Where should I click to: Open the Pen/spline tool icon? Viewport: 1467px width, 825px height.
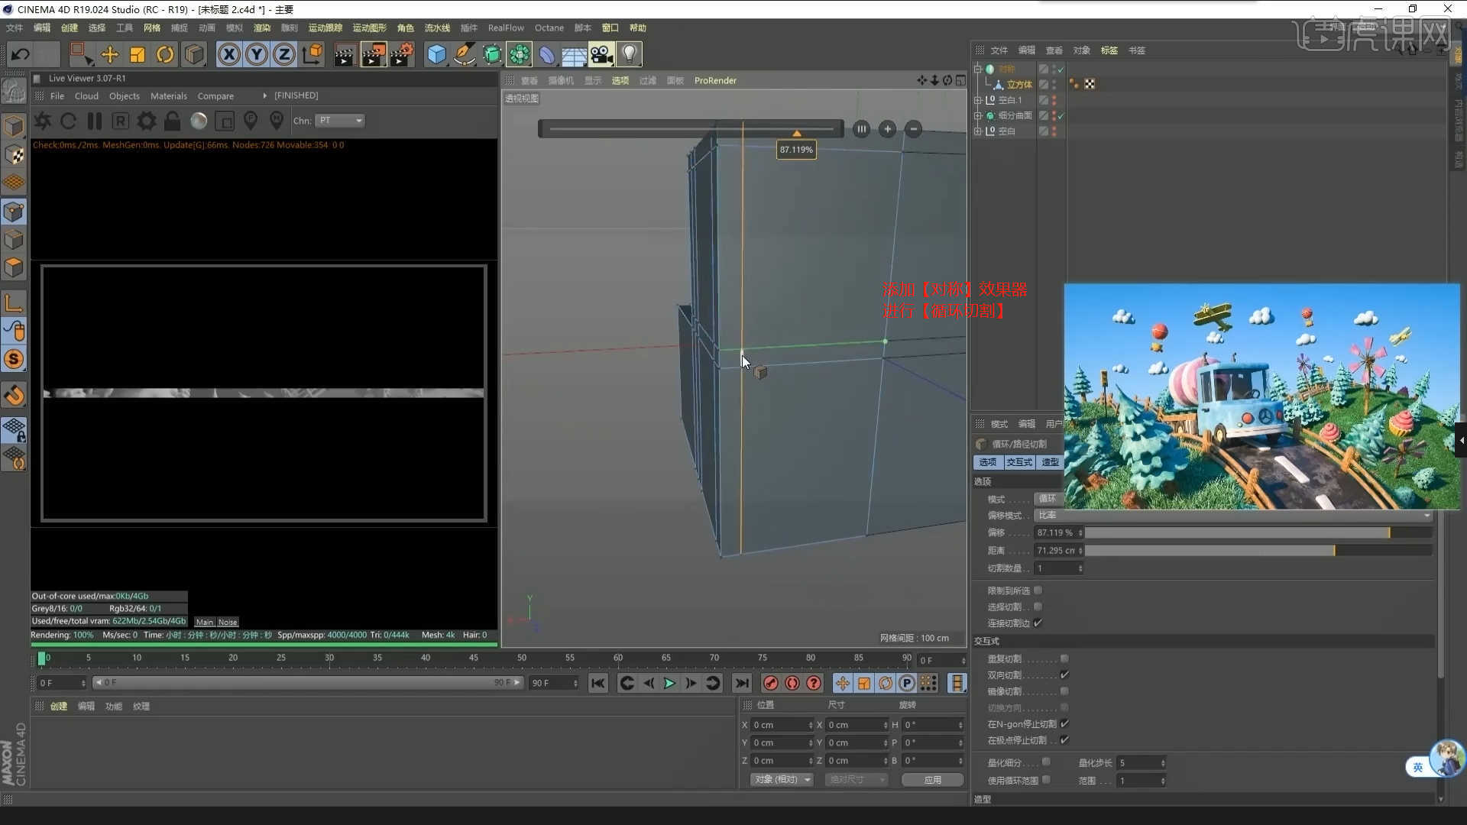pos(465,54)
